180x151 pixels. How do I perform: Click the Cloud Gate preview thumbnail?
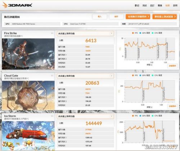(x=28, y=95)
